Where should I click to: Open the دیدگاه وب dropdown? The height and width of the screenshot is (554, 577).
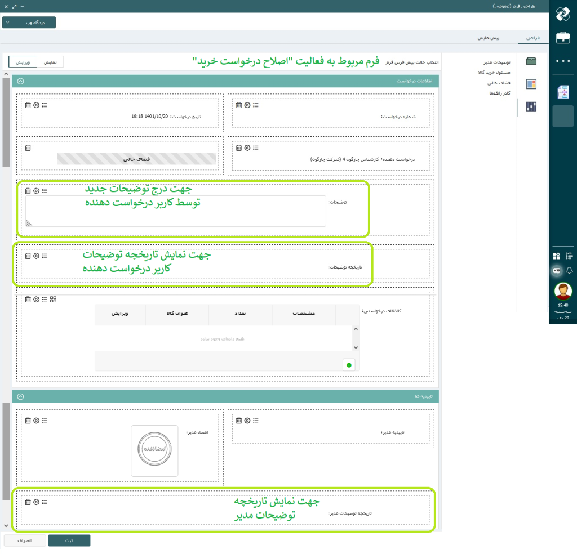coord(29,22)
